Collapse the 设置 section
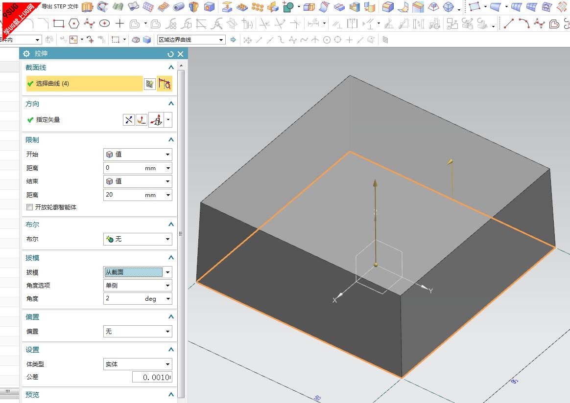The width and height of the screenshot is (570, 403). click(171, 349)
